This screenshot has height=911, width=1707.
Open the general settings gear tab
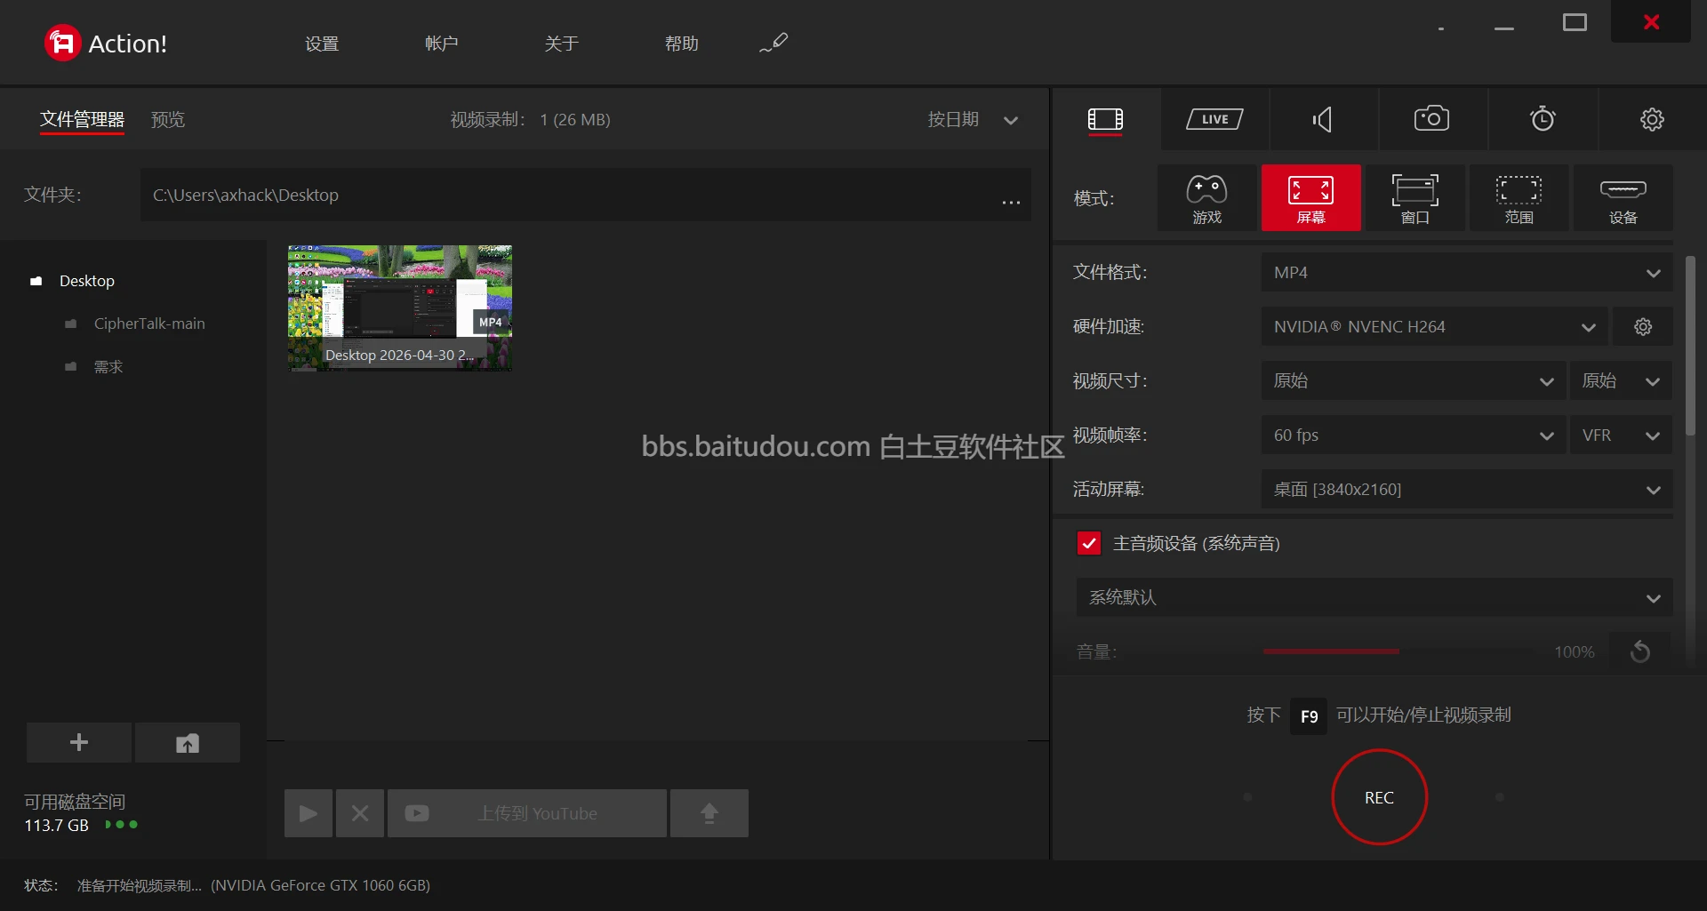[1652, 119]
